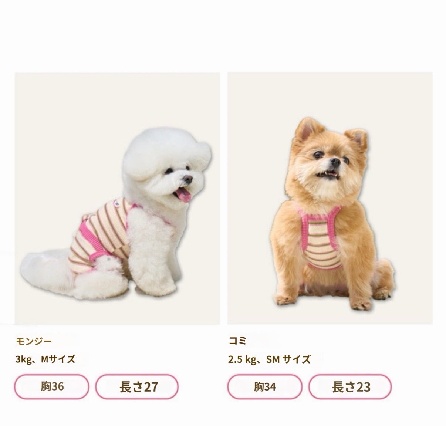Click the 3kg、Mサイズ description text
Image resolution: width=446 pixels, height=426 pixels.
pos(45,359)
